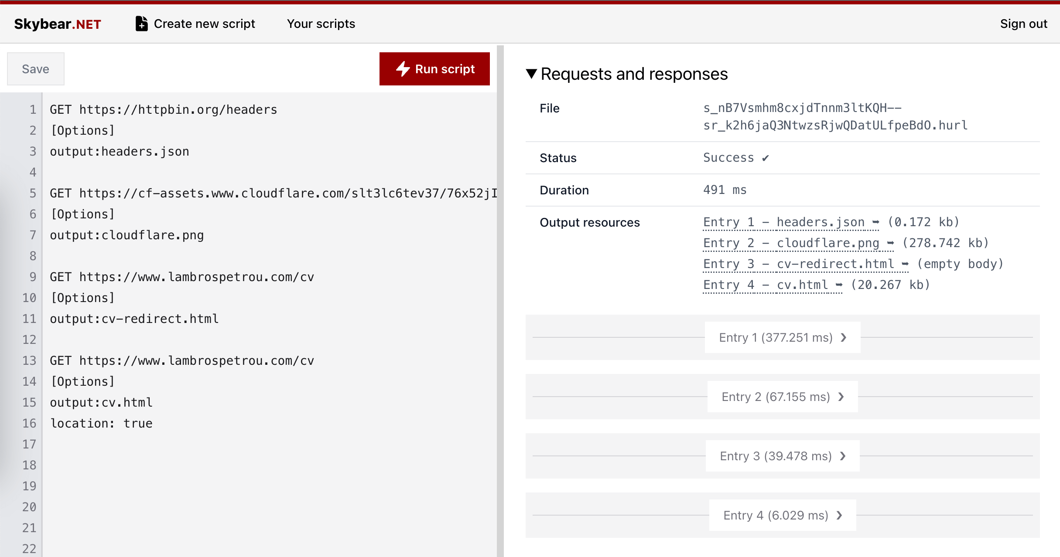Open the export arrow beside cv.html
1060x557 pixels.
point(840,284)
